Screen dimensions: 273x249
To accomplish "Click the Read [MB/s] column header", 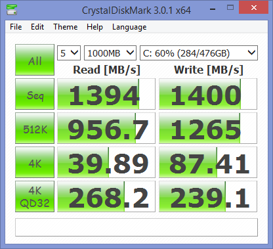I will (x=106, y=70).
